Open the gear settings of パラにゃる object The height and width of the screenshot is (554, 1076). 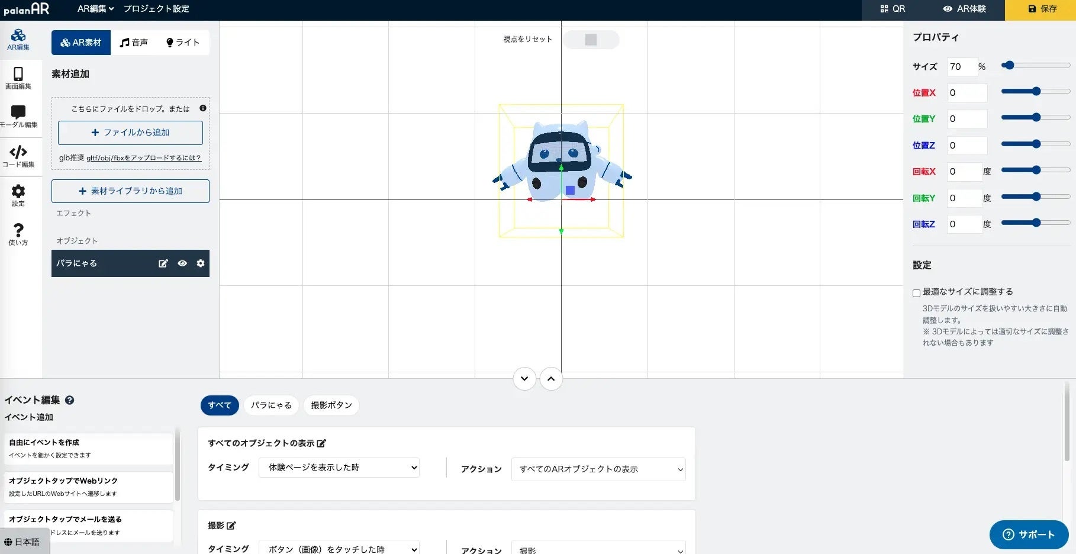[x=201, y=263]
